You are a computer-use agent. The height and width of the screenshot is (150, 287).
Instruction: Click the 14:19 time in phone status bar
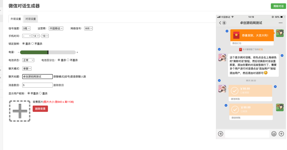[x=251, y=17]
